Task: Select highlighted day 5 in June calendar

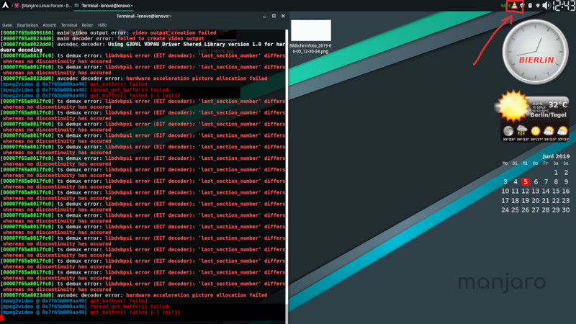Action: 526,181
